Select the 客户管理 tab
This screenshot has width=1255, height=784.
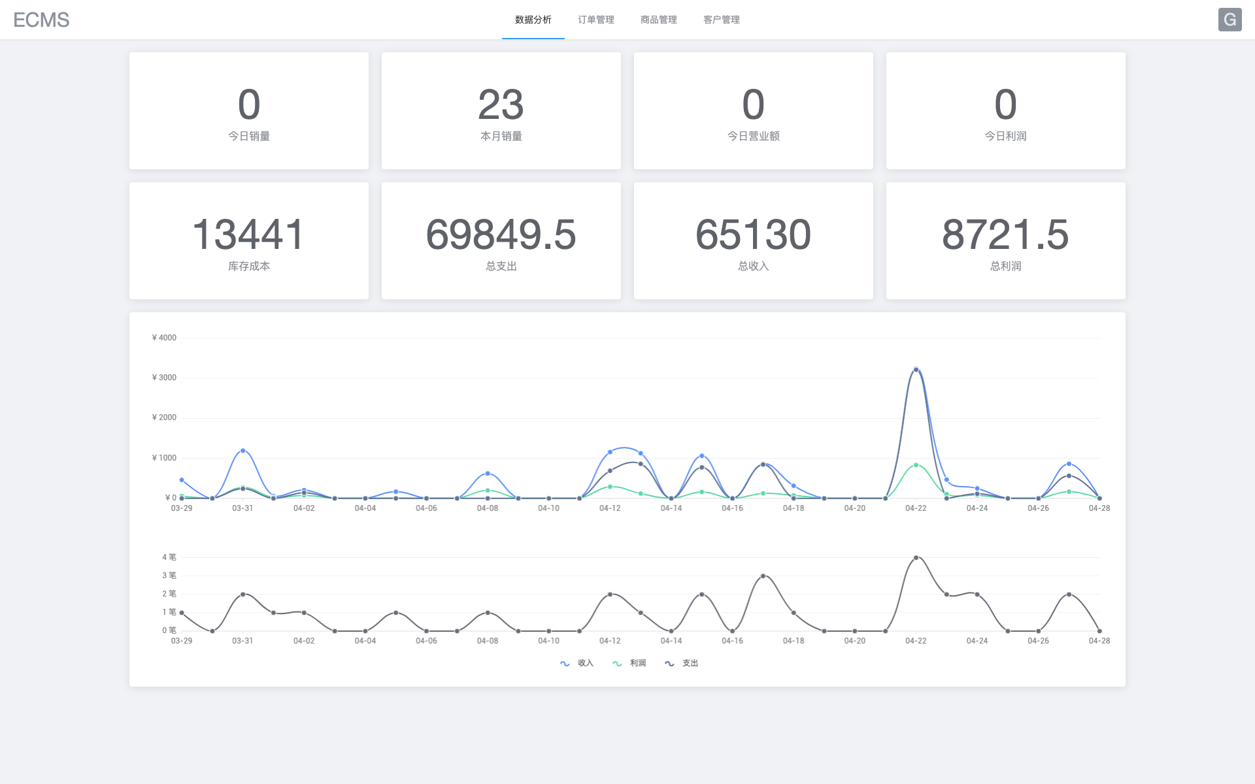pos(721,20)
